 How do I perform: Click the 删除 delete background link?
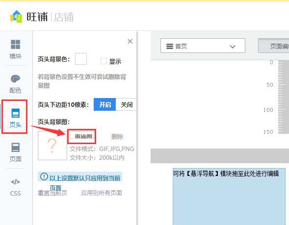(x=117, y=137)
